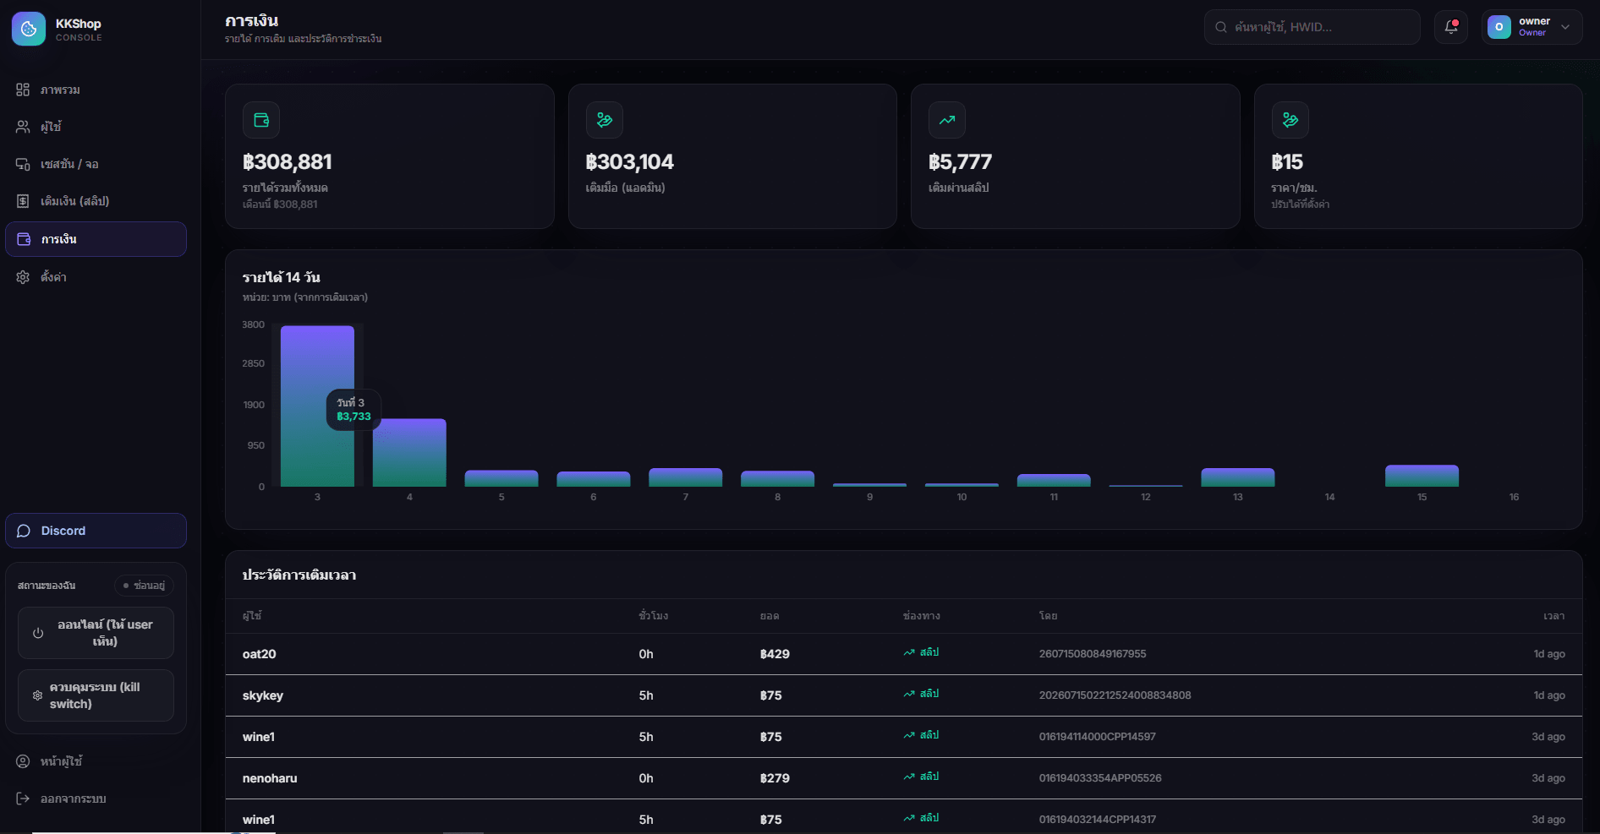Click the เวลา time column header
The width and height of the screenshot is (1600, 834).
click(x=1554, y=616)
